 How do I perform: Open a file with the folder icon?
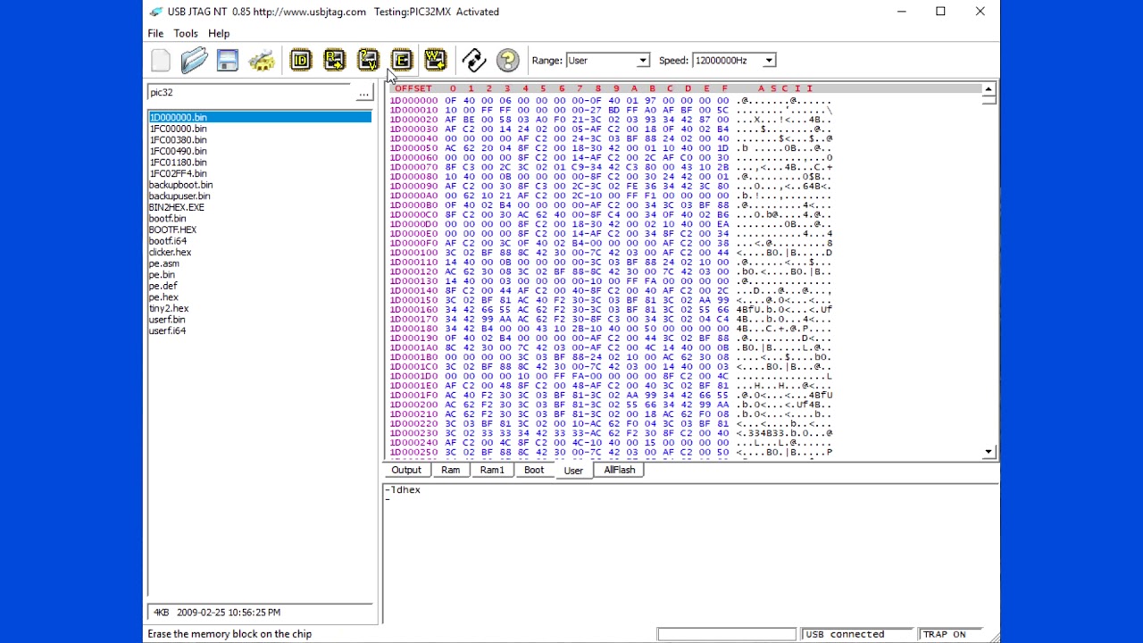click(194, 61)
